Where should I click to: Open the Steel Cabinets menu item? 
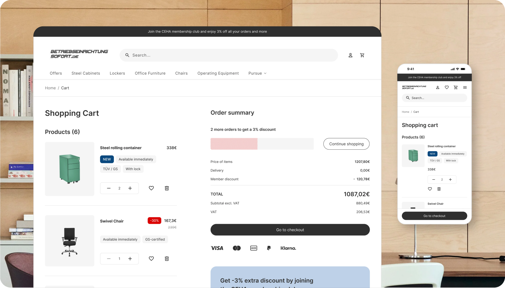click(x=86, y=73)
